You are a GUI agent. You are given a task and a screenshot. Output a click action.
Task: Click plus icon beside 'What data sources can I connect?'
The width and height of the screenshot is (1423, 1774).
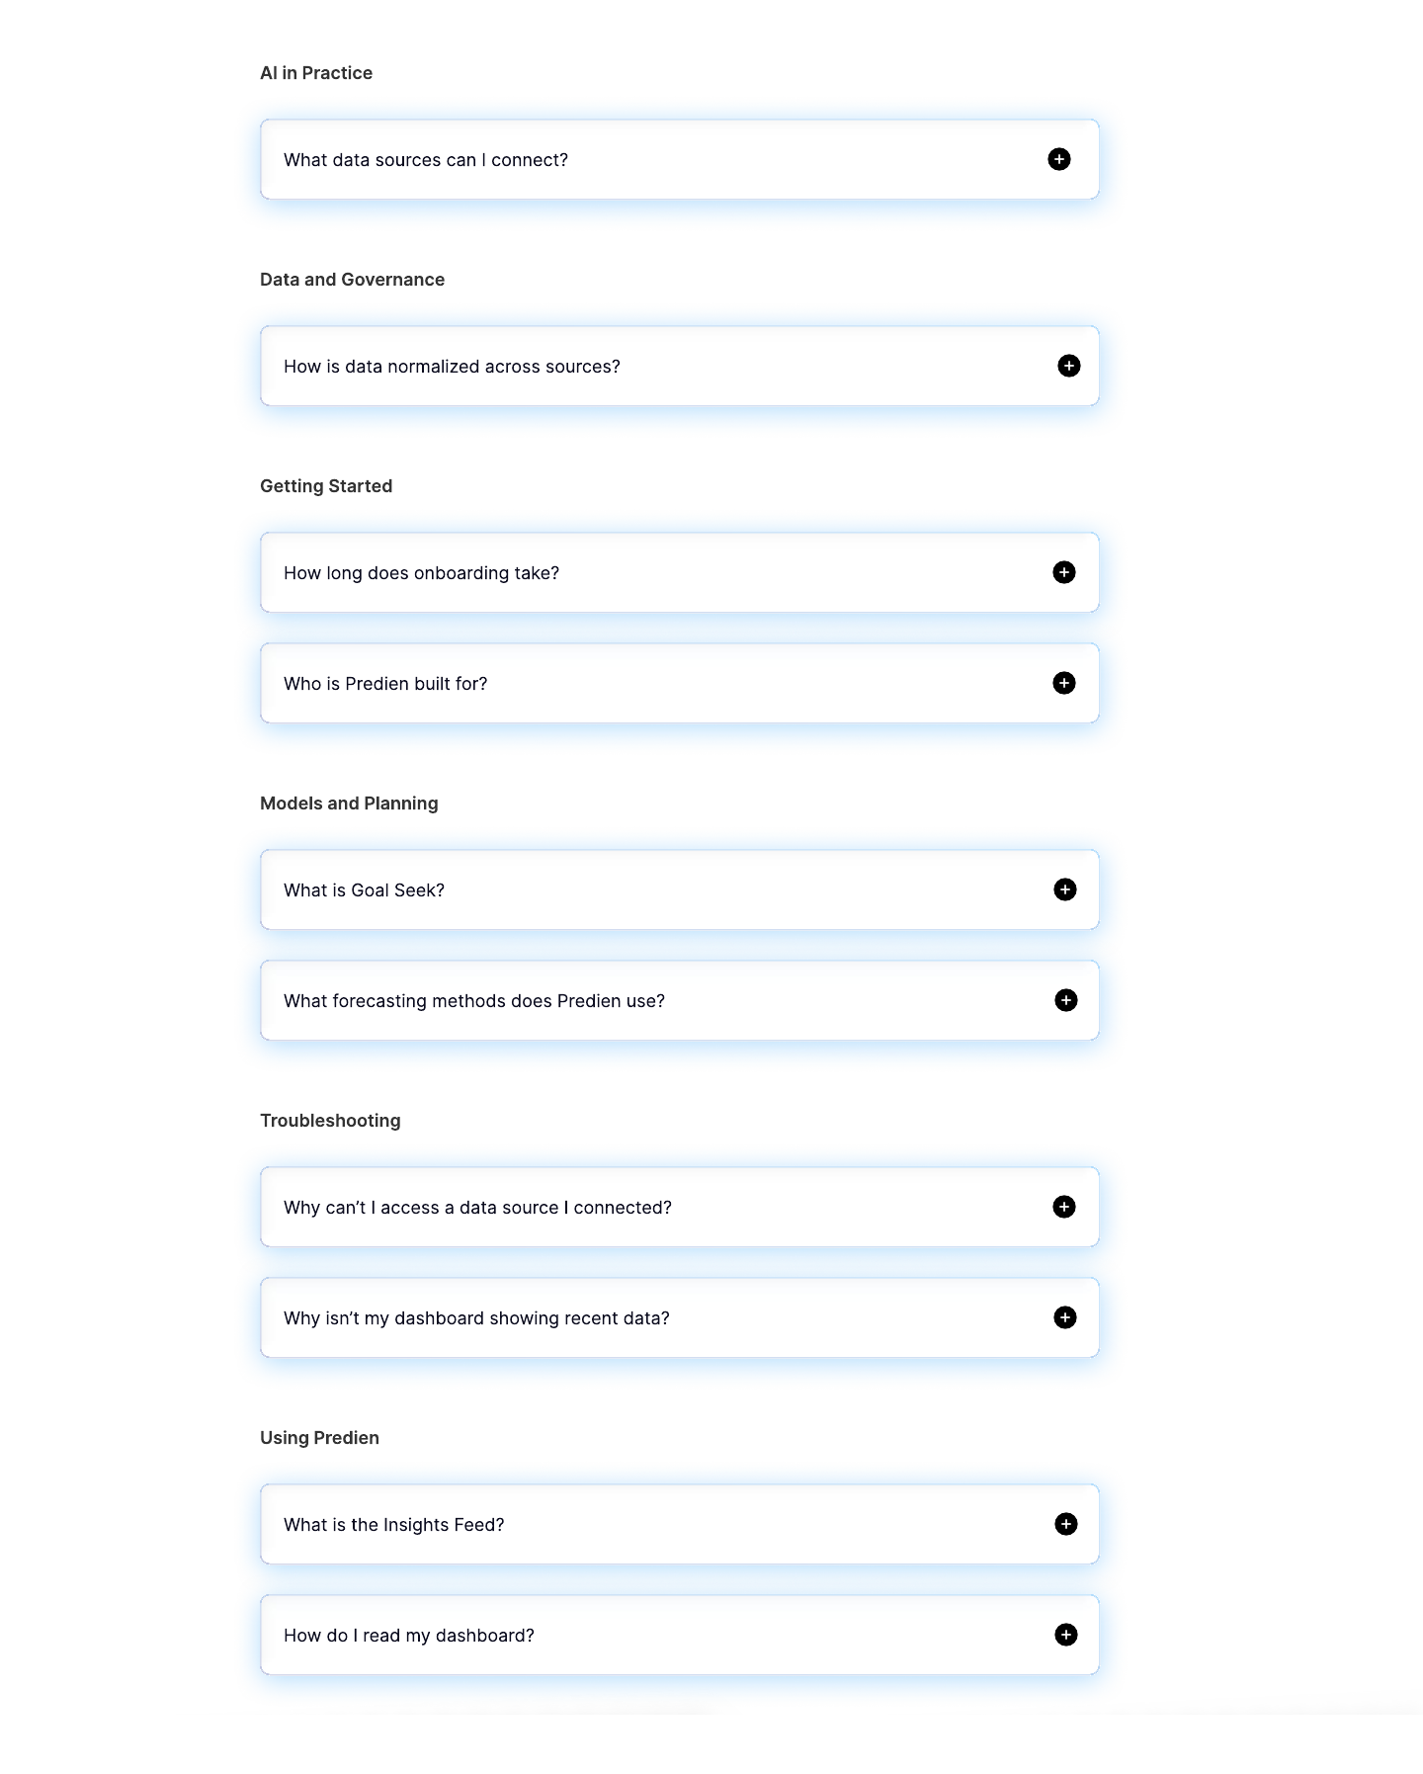tap(1058, 159)
